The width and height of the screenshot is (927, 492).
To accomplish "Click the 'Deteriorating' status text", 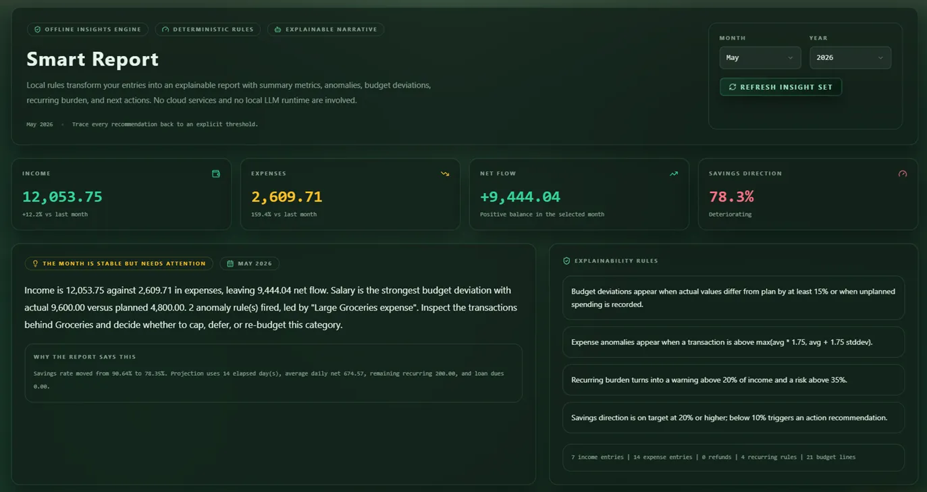I will (x=730, y=215).
